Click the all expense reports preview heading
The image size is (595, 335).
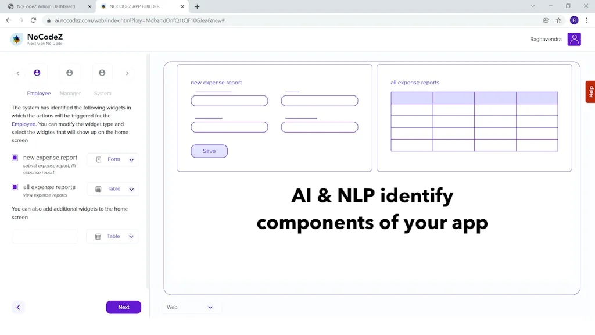[x=415, y=83]
